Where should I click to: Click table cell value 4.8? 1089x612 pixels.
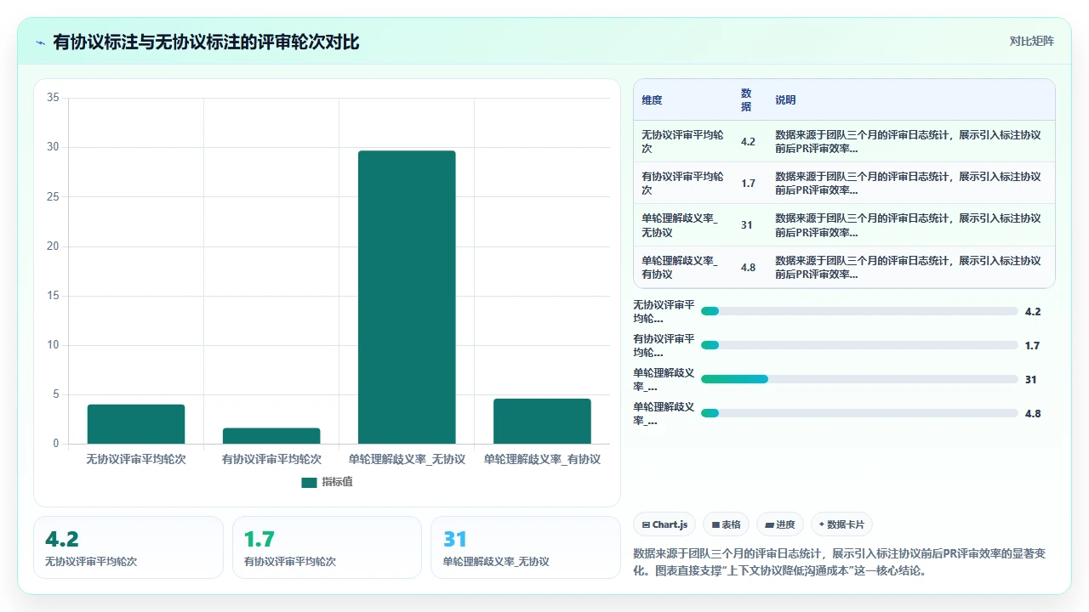click(748, 268)
